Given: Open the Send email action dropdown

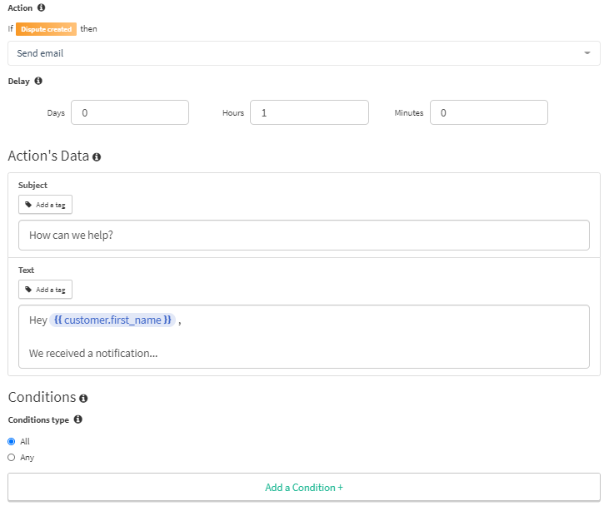Looking at the screenshot, I should pos(304,53).
